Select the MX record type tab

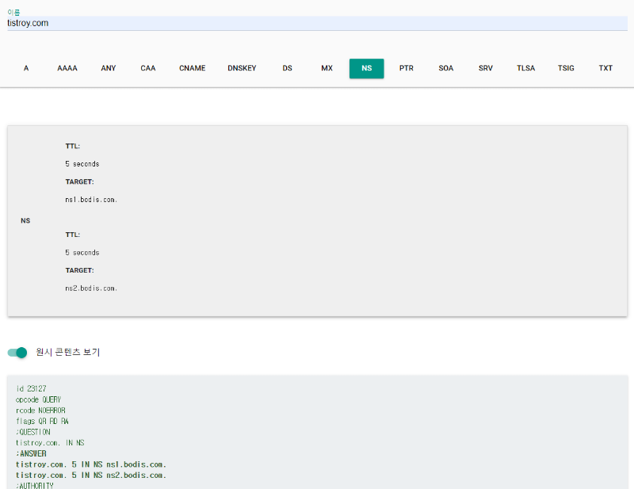click(327, 68)
